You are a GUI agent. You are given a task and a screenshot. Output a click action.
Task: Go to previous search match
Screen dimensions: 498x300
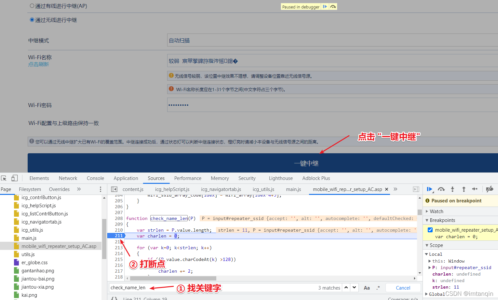(x=346, y=288)
